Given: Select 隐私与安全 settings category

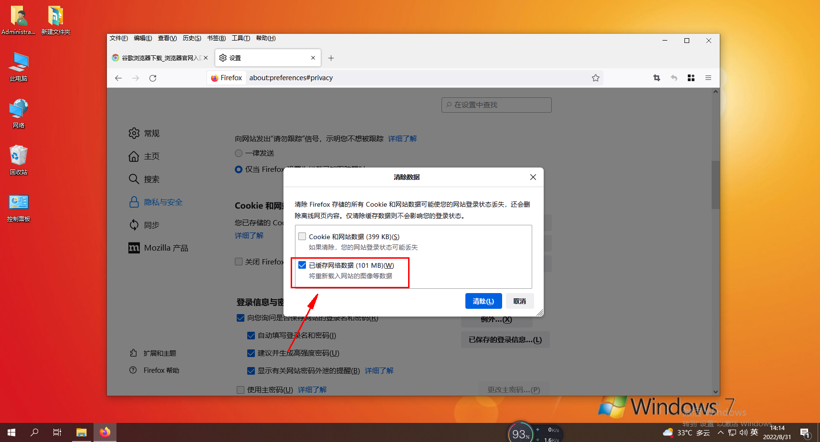Looking at the screenshot, I should pos(156,202).
